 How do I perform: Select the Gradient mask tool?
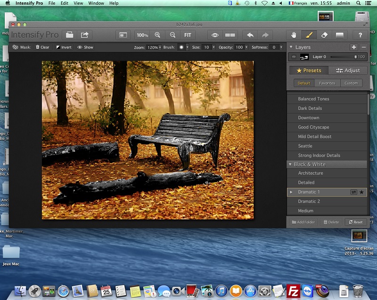pos(339,35)
